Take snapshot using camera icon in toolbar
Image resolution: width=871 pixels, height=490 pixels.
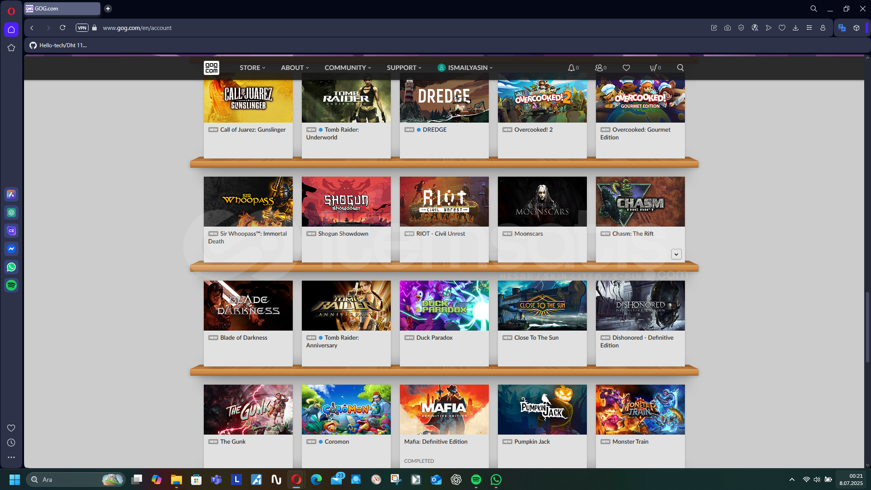pyautogui.click(x=728, y=28)
